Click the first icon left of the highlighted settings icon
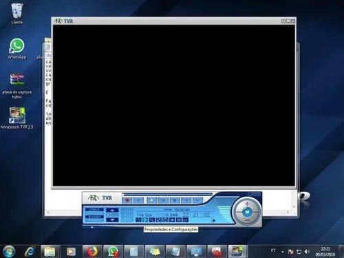344x258 pixels. click(138, 220)
